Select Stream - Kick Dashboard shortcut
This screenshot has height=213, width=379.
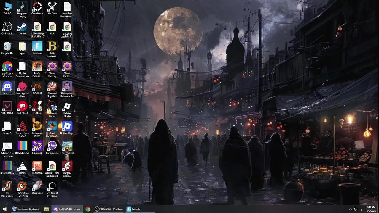coord(52,169)
